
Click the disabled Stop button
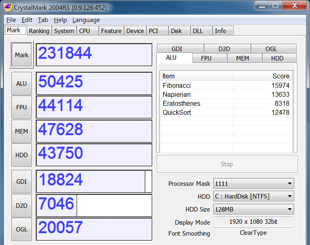(x=227, y=164)
